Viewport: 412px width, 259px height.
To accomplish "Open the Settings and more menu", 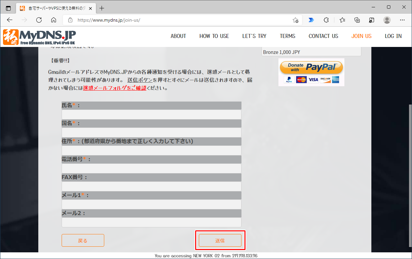I will pos(402,20).
